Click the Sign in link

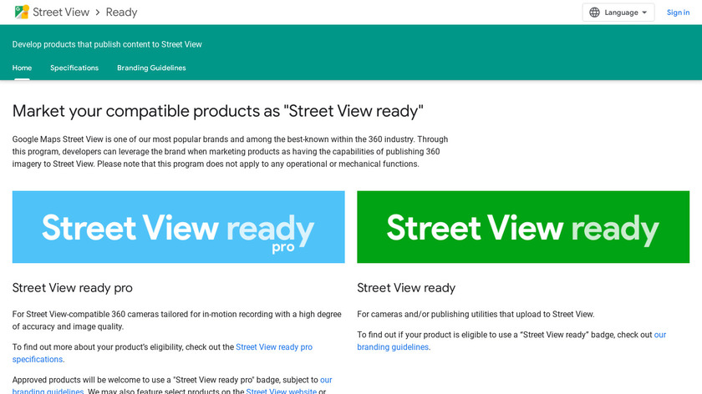pyautogui.click(x=678, y=13)
